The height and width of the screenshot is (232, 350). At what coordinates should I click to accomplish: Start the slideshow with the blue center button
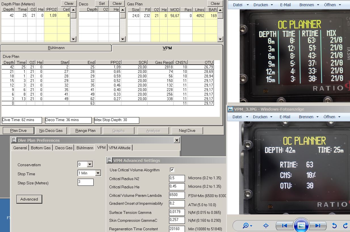click(x=301, y=226)
